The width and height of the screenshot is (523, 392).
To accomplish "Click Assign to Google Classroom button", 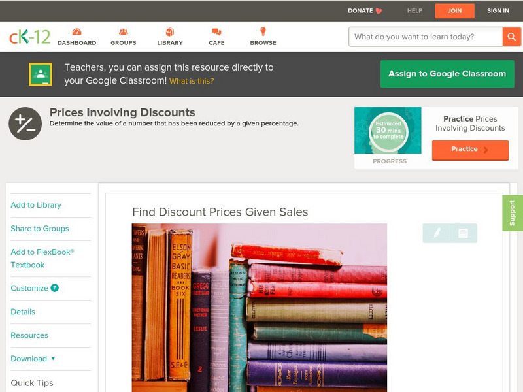I will (x=447, y=74).
